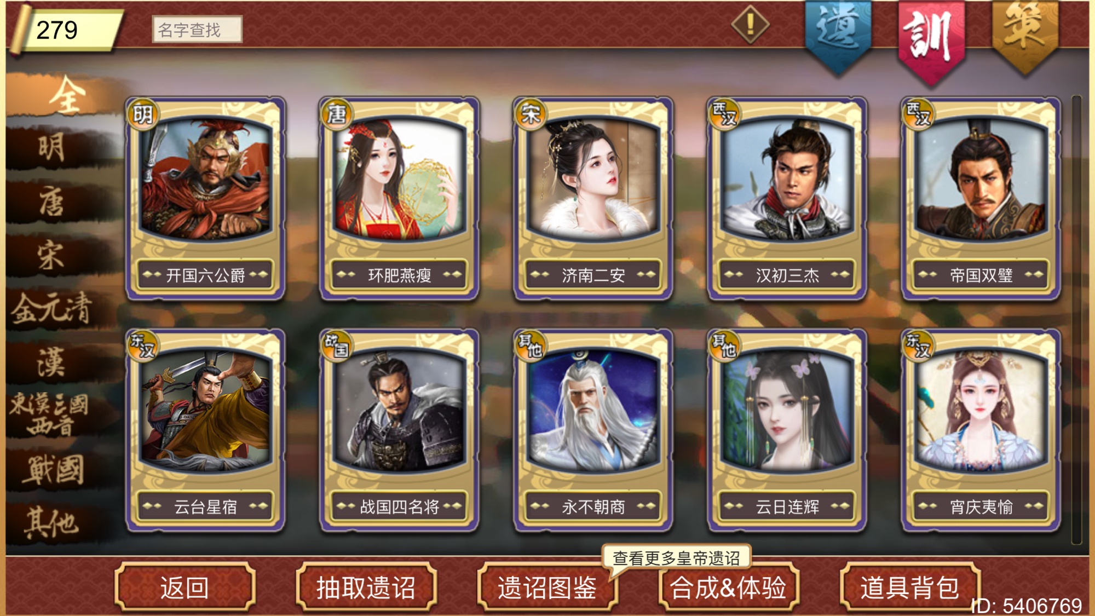Open the 战国四名将 card
The image size is (1095, 616).
tap(399, 430)
